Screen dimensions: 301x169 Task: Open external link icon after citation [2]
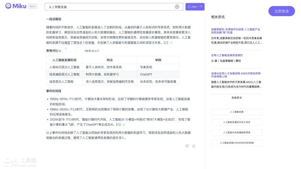[x=172, y=43]
